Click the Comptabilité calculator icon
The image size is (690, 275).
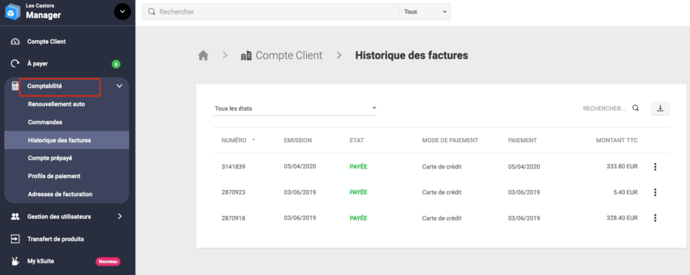coord(15,86)
